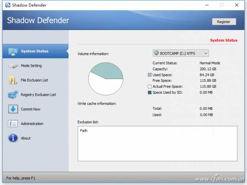This screenshot has height=185, width=247.
Task: Click the Space Used by SD swatch
Action: click(150, 92)
